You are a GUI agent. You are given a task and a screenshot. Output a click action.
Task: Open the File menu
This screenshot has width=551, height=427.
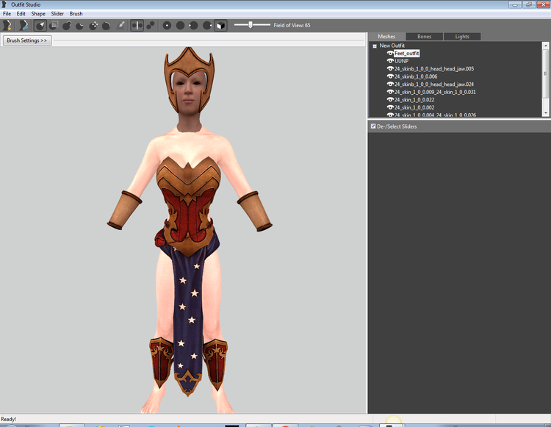(7, 14)
